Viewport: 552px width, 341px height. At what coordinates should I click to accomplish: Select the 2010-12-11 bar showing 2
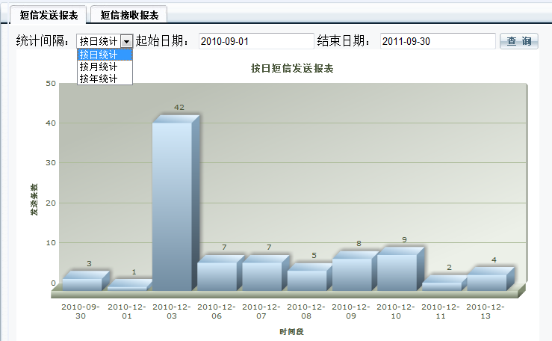(441, 286)
